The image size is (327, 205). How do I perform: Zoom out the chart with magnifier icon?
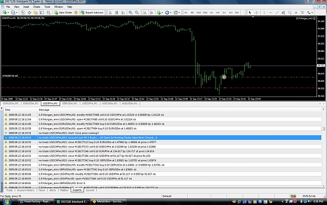click(137, 13)
